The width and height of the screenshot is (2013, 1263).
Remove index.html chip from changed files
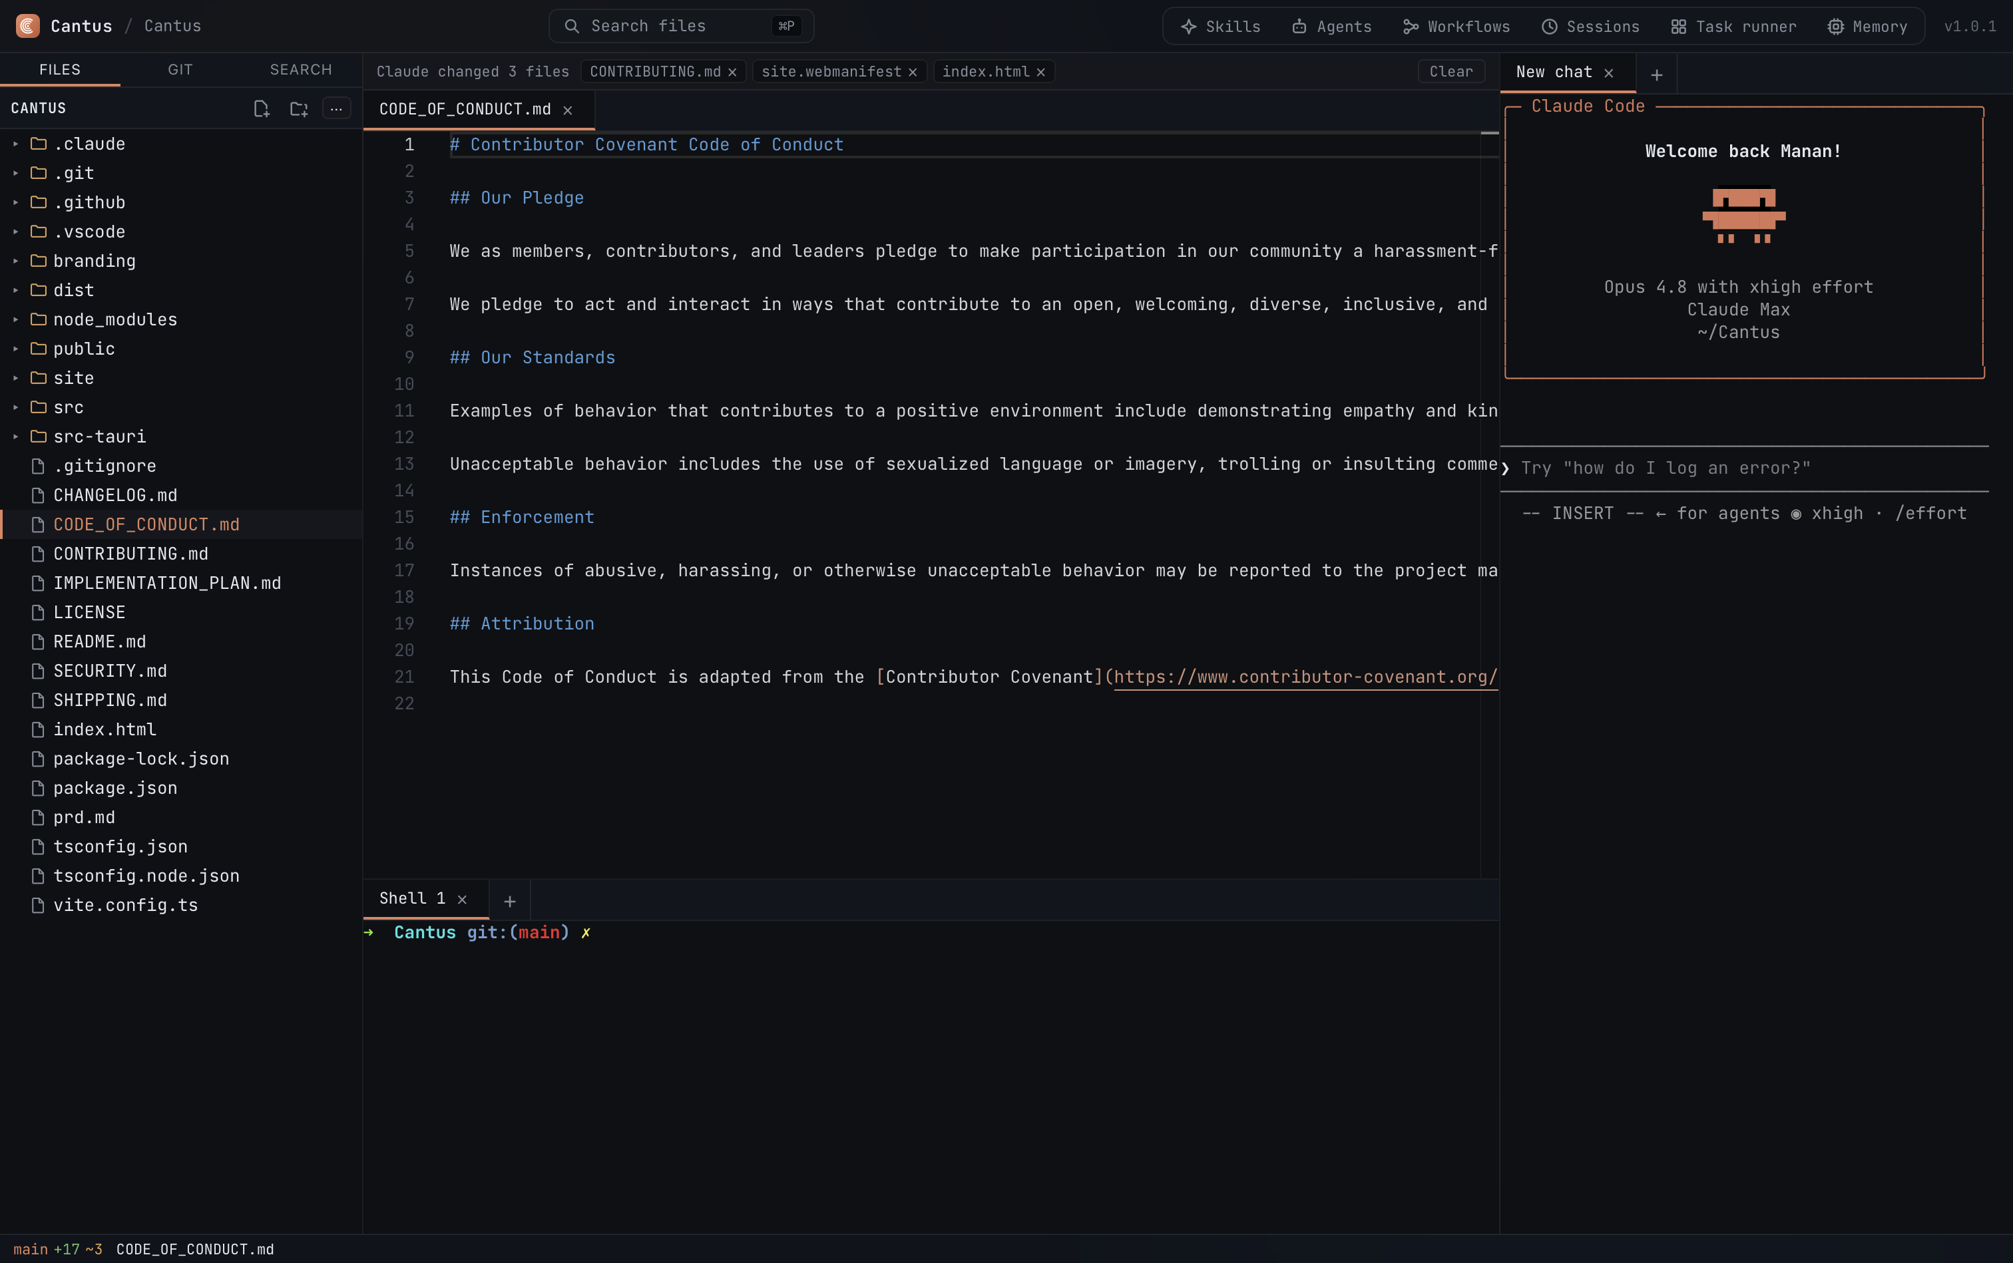point(1041,73)
